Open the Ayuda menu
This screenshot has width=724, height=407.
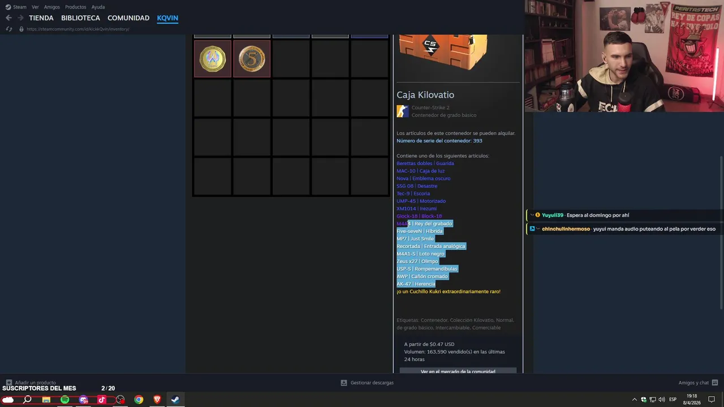tap(98, 7)
